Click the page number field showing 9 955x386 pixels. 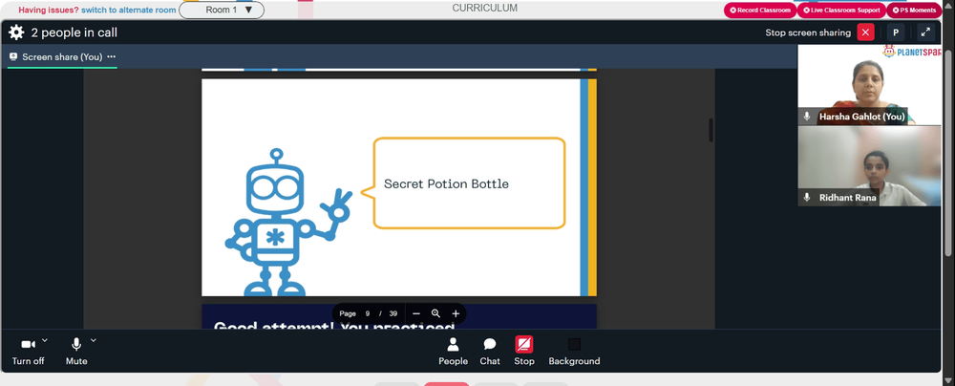[368, 313]
